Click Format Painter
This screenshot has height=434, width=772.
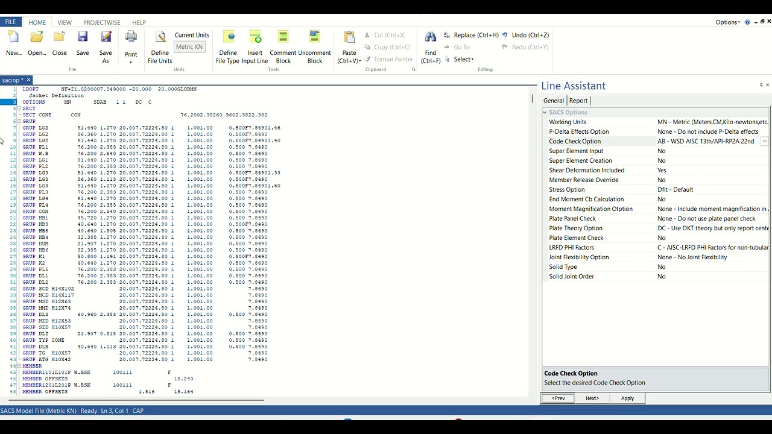coord(388,59)
